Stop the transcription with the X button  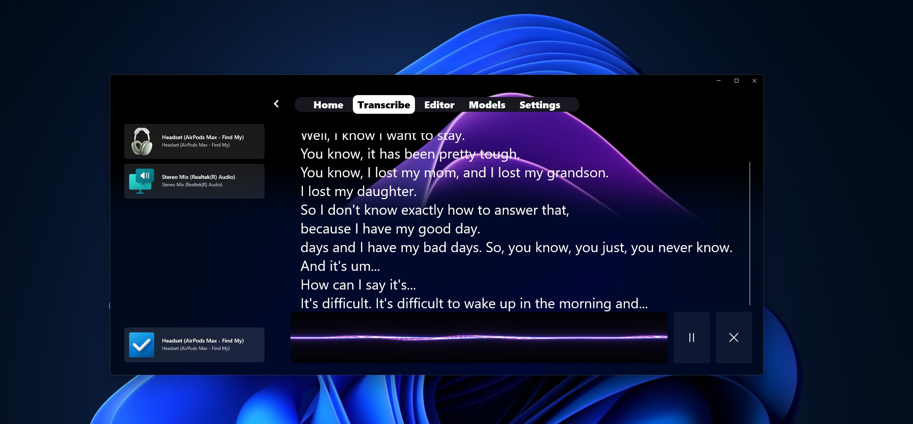click(733, 337)
